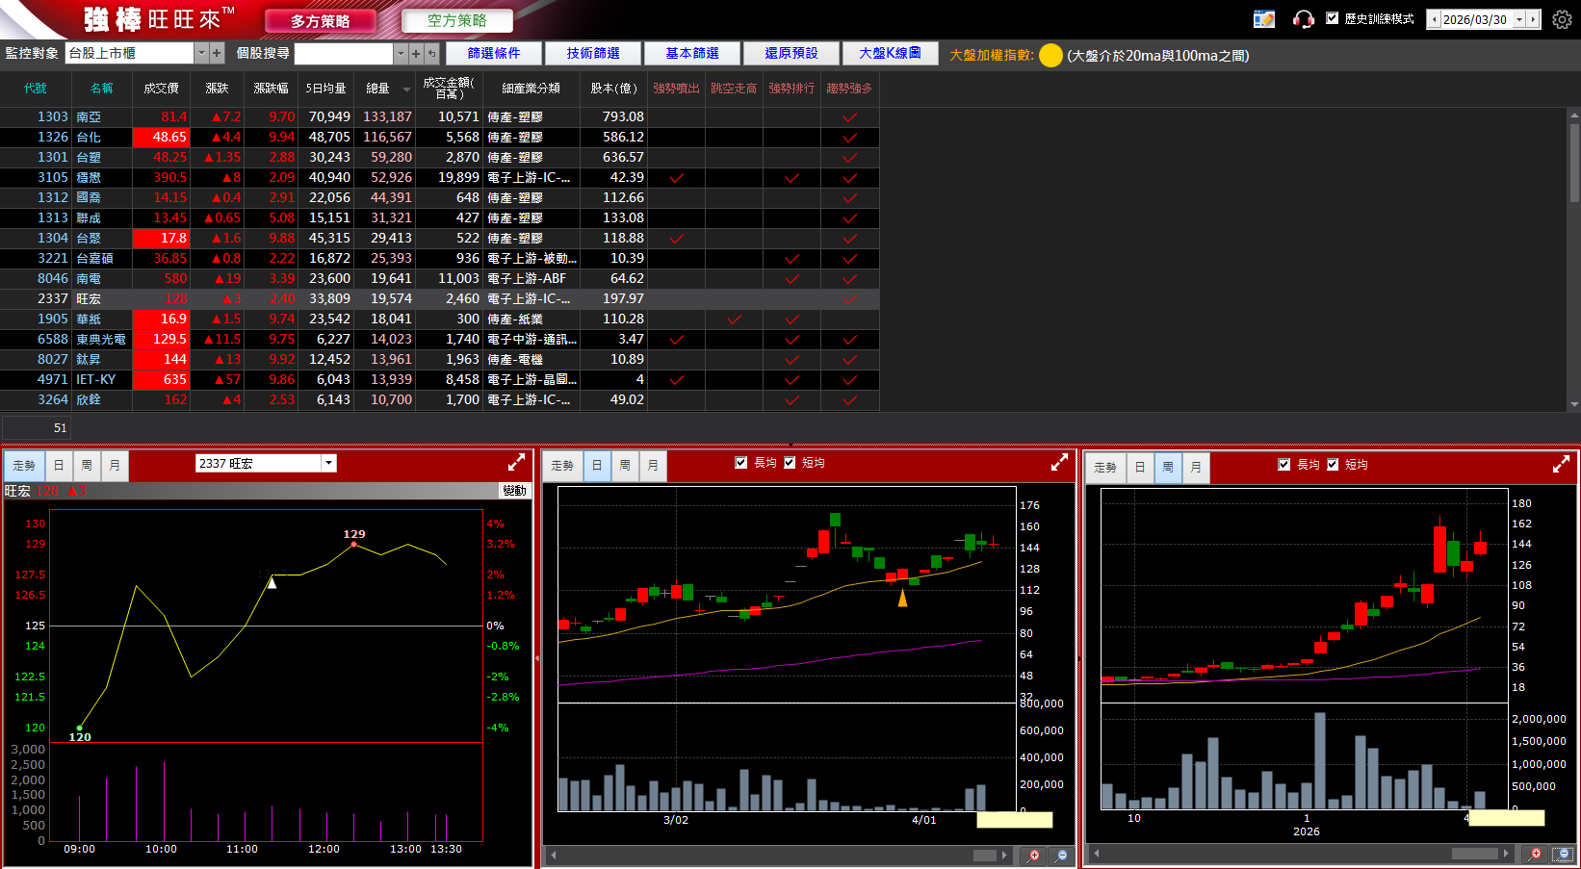Click the 大盤K線圖 button
Viewport: 1581px width, 869px height.
point(890,54)
